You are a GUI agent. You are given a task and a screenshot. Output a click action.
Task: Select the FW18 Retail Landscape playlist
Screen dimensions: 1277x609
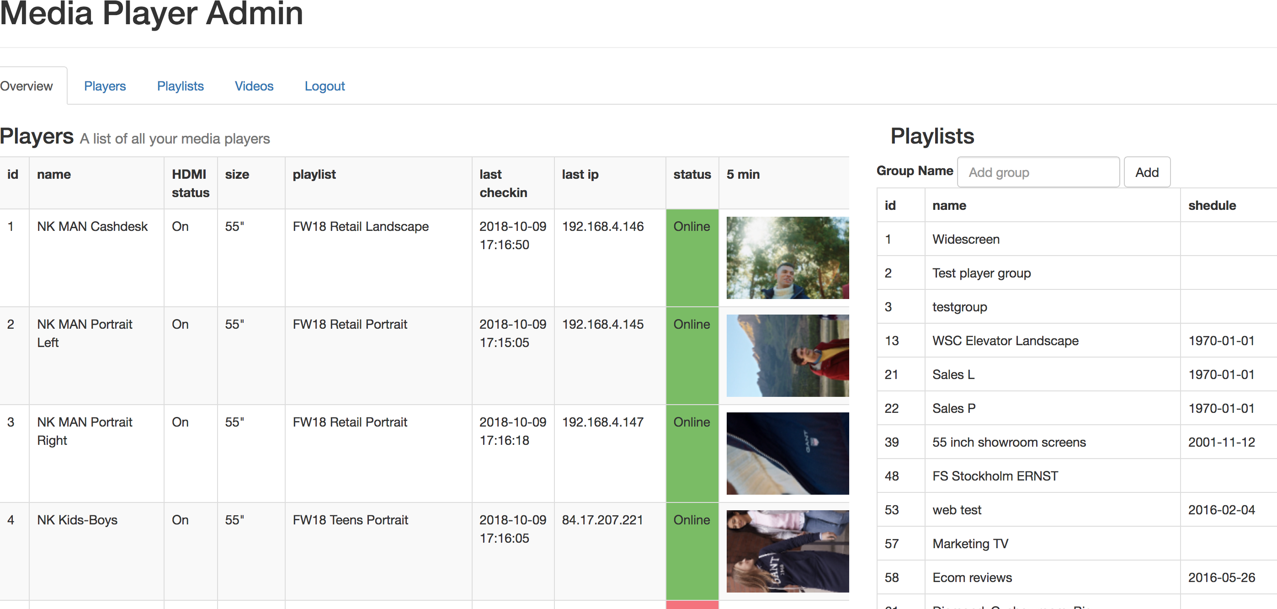point(361,226)
